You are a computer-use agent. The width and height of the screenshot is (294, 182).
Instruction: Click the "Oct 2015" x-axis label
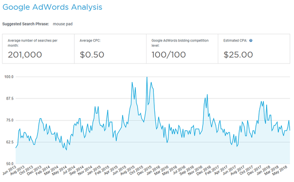(136, 170)
